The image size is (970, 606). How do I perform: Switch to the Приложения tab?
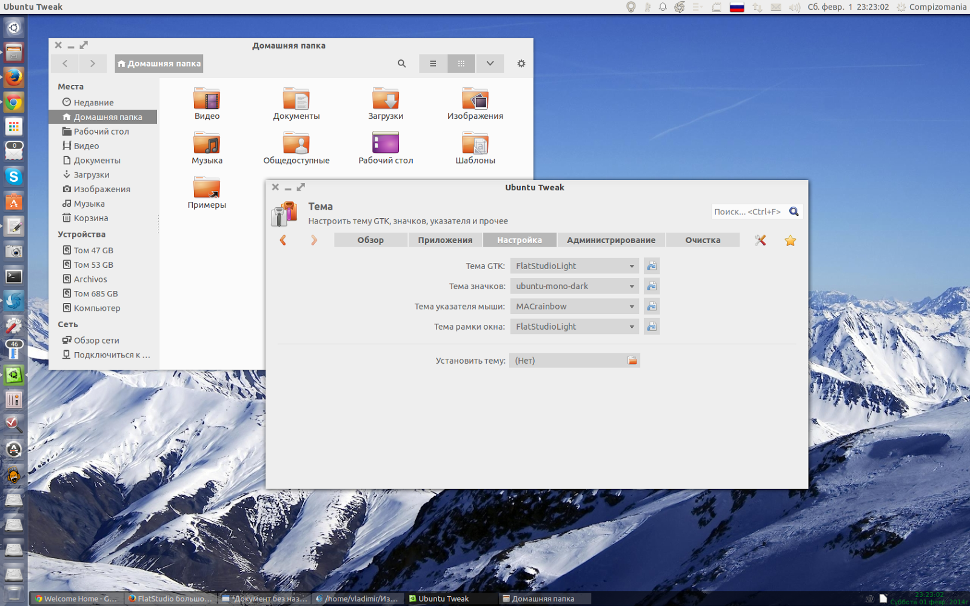click(x=445, y=240)
